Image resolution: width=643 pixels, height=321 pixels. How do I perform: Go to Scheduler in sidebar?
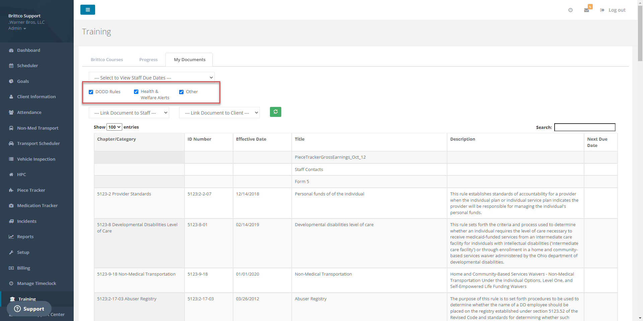pos(27,65)
